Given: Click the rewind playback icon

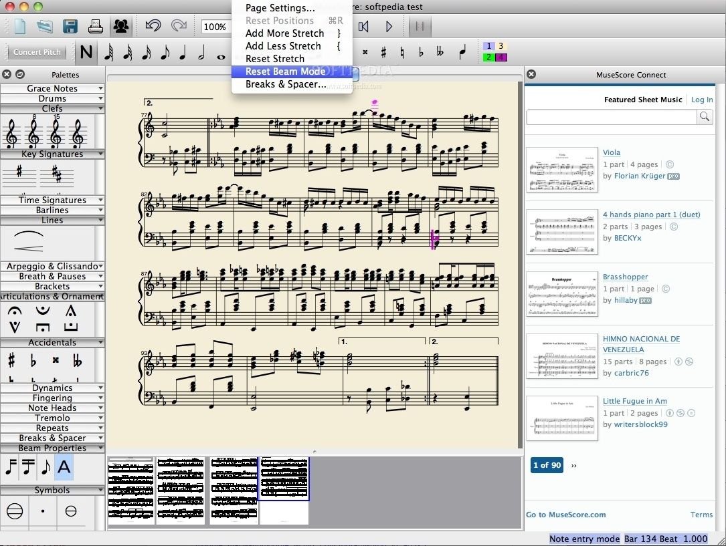Looking at the screenshot, I should pos(362,26).
